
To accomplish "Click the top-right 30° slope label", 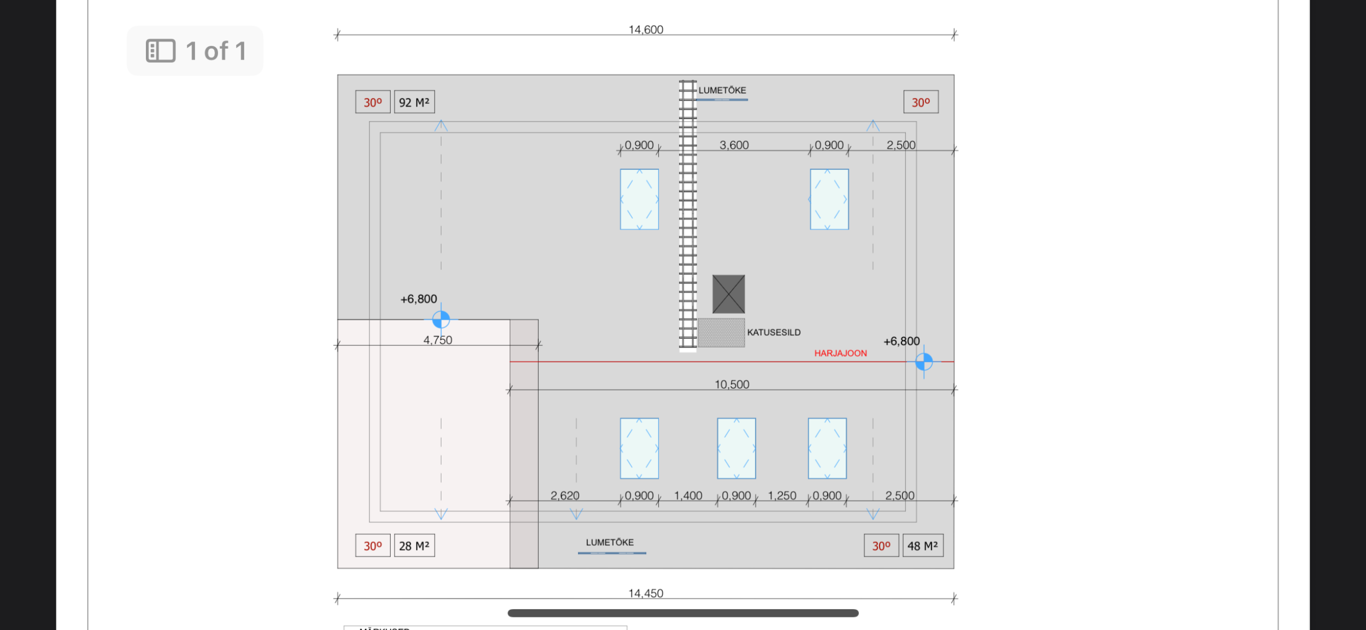I will [921, 102].
